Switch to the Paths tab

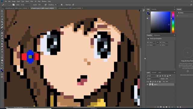pyautogui.click(x=160, y=73)
